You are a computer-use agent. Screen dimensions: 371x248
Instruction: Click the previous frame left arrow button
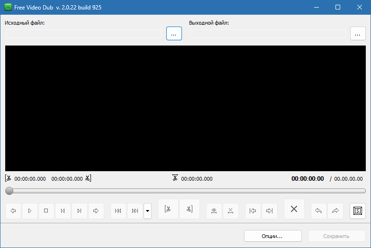pos(13,211)
